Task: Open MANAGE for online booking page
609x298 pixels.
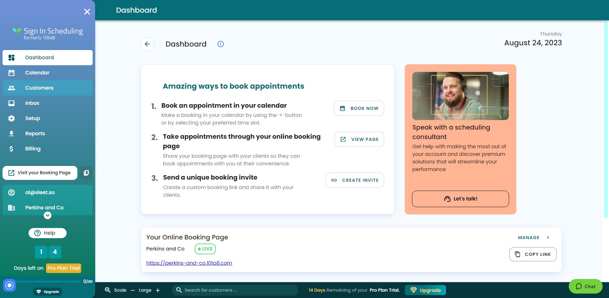Action: (529, 238)
